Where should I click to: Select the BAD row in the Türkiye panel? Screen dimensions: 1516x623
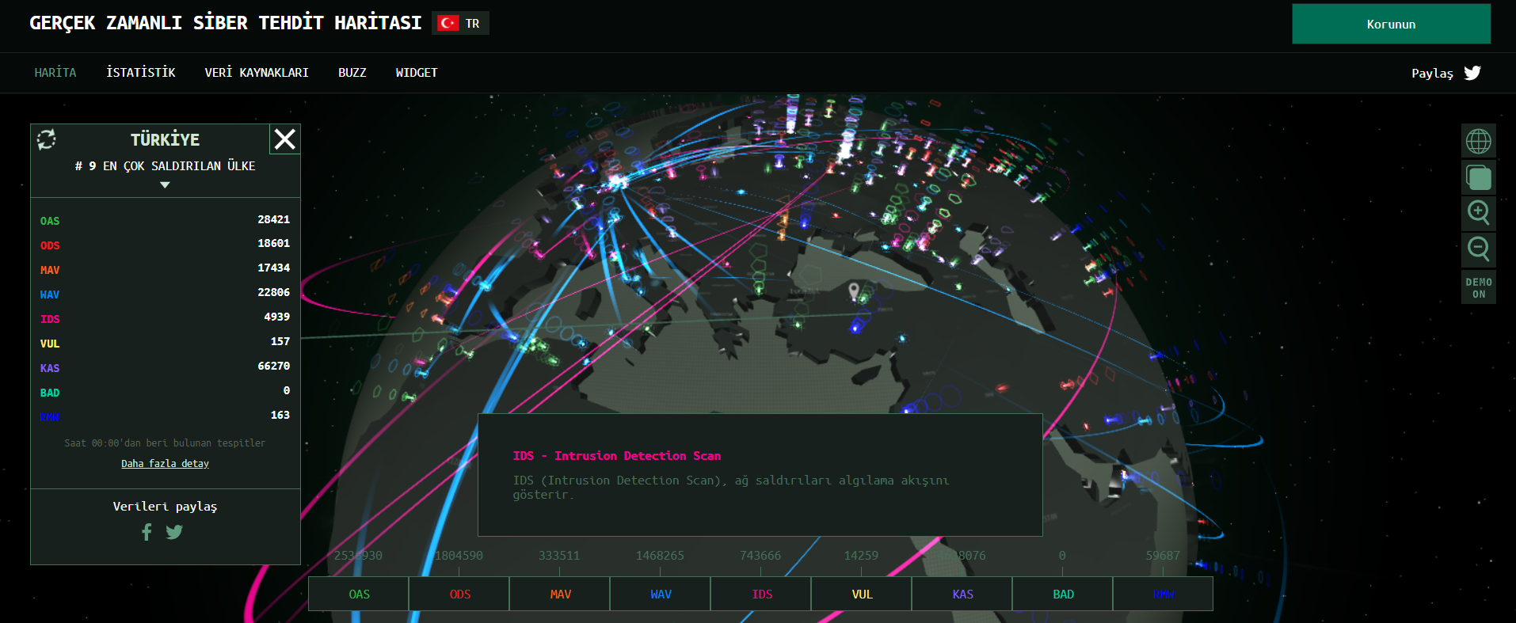(165, 392)
